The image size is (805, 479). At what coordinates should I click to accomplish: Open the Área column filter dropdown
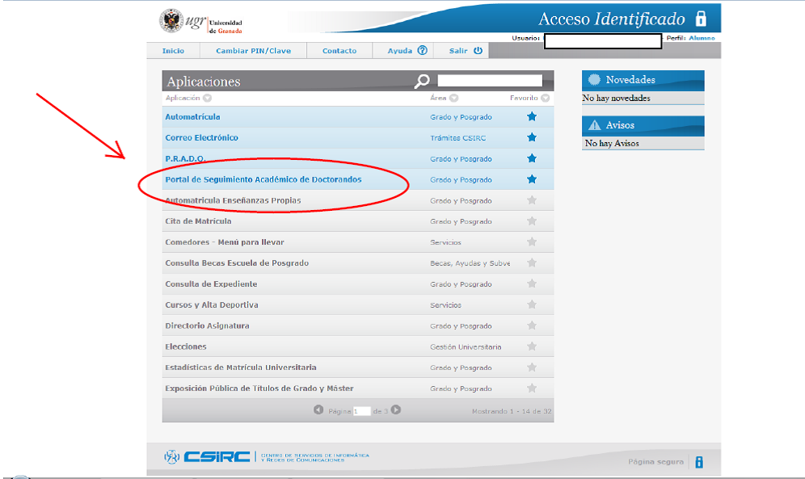click(x=453, y=98)
